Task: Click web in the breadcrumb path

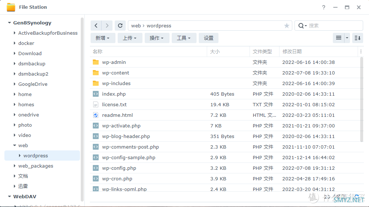Action: pyautogui.click(x=136, y=26)
